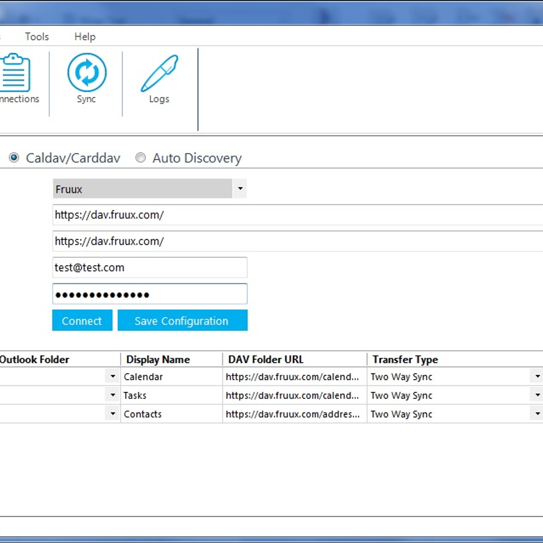The image size is (543, 543).
Task: Open the Fruux provider dropdown
Action: (x=240, y=189)
